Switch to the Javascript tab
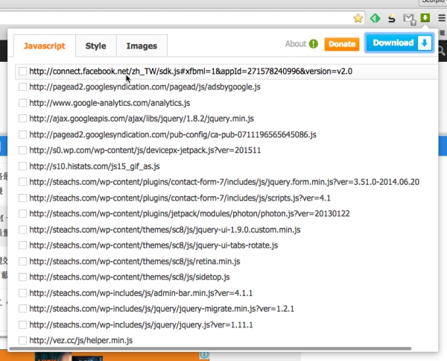Screen dimensions: 447x361 tap(45, 45)
